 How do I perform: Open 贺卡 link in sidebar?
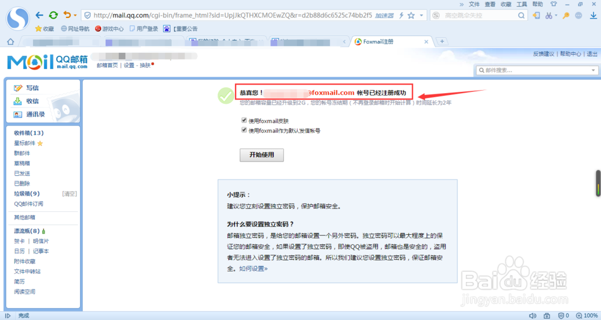pyautogui.click(x=19, y=241)
